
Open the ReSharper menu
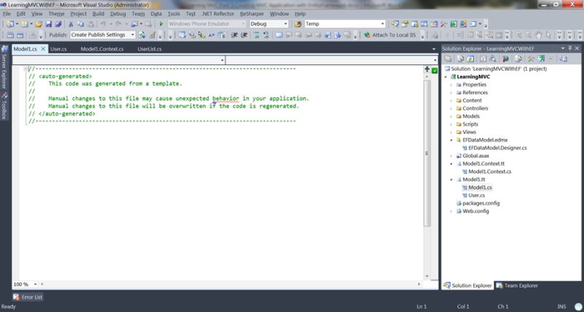pyautogui.click(x=252, y=14)
